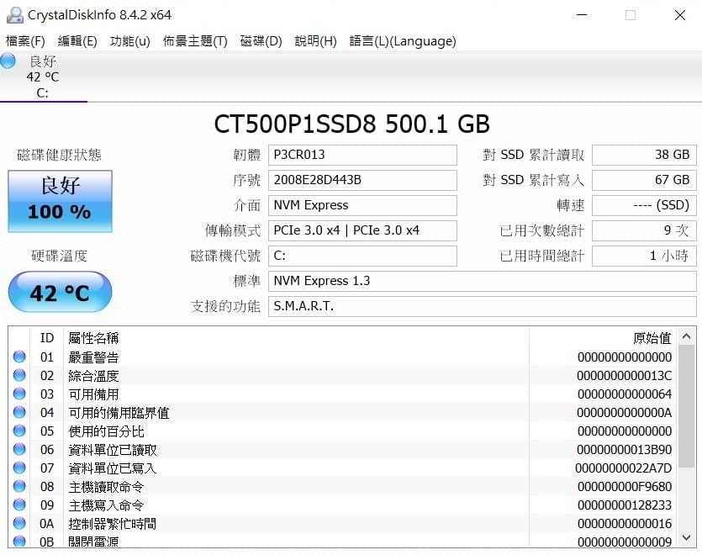Viewport: 702px width, 555px height.
Task: Click raw value 0000000000000A
Action: pyautogui.click(x=624, y=413)
